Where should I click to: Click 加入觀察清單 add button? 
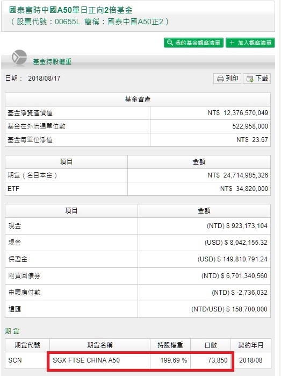click(x=250, y=42)
